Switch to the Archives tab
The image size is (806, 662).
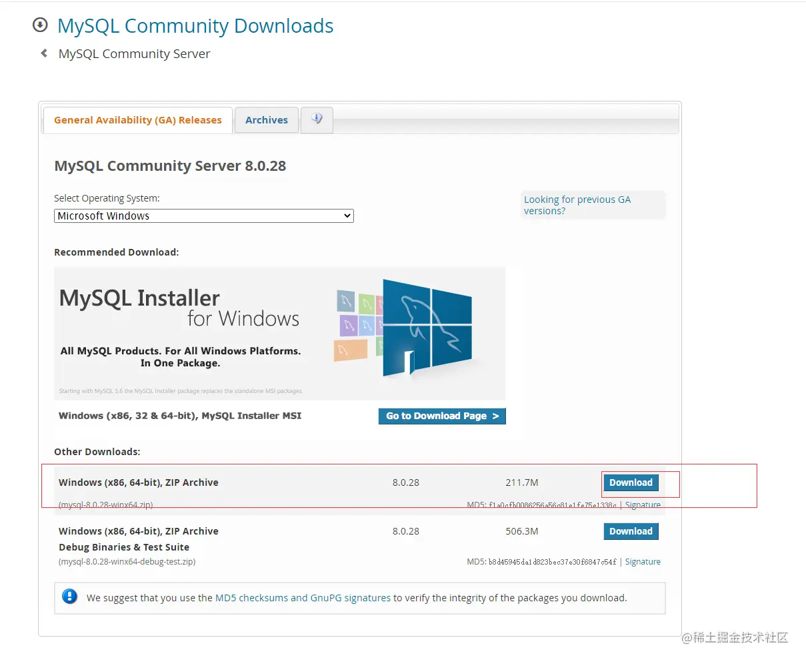coord(267,120)
